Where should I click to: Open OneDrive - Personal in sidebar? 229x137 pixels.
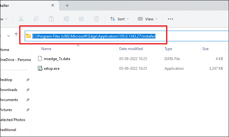tap(15, 60)
